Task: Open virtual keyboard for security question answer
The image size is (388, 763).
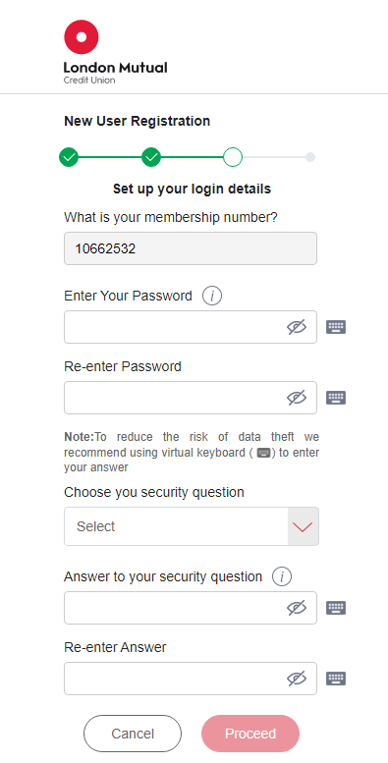Action: click(336, 608)
